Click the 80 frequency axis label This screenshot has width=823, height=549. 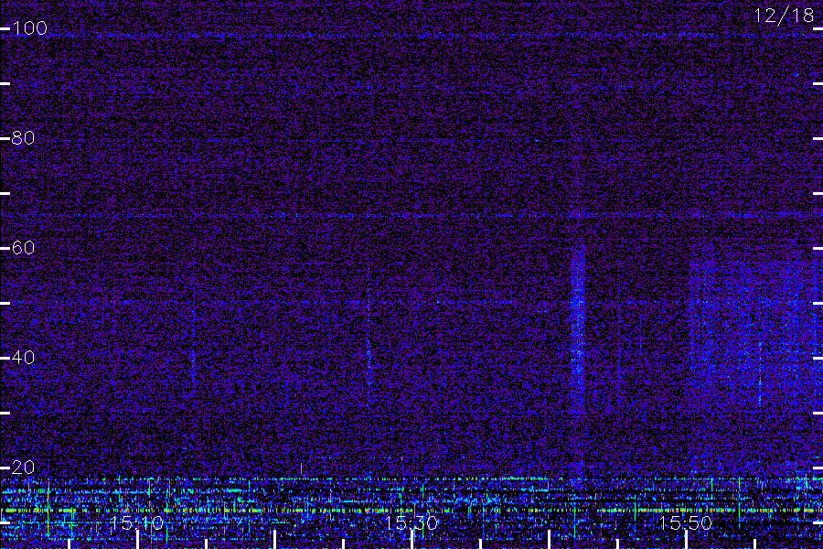[23, 138]
